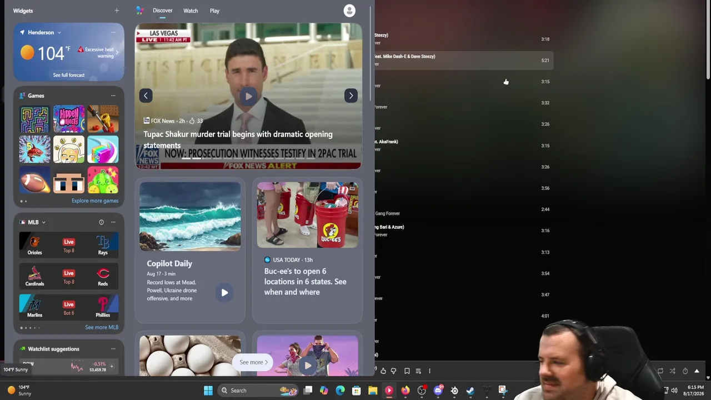
Task: Launch the shark game in the Games widget
Action: 34,149
